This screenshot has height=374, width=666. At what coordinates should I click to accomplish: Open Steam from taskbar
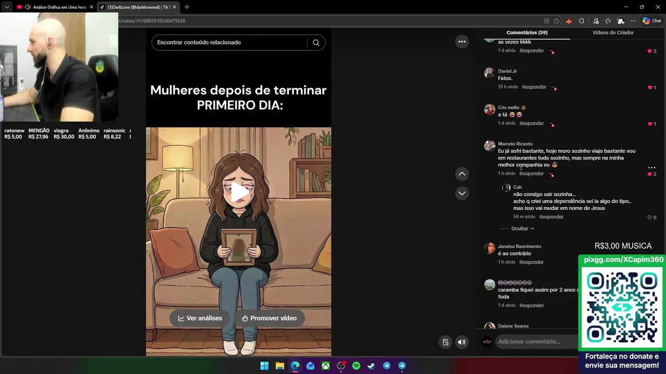(371, 366)
